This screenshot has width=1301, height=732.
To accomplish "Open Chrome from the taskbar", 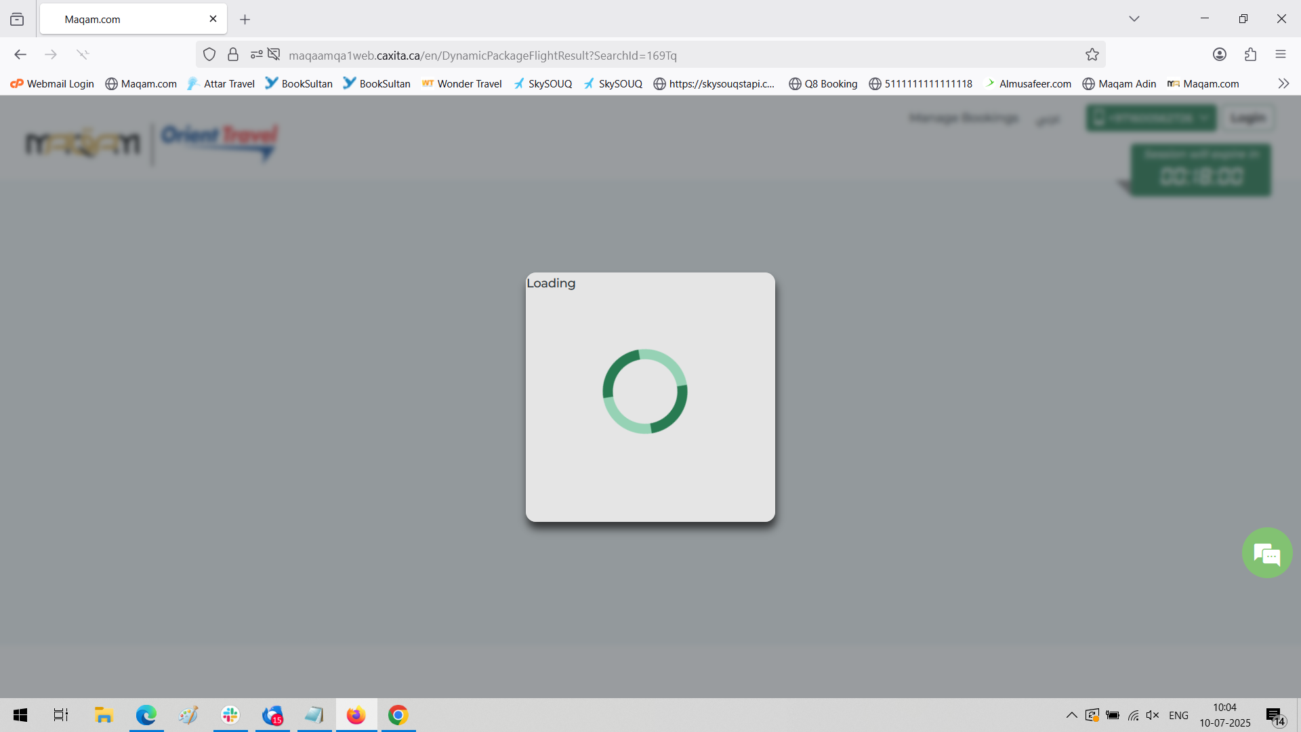I will pyautogui.click(x=398, y=715).
